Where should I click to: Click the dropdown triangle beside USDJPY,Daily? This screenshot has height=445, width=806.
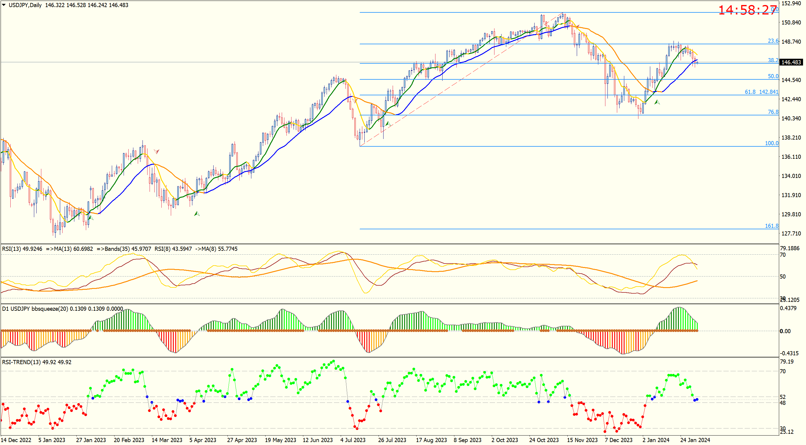(4, 5)
